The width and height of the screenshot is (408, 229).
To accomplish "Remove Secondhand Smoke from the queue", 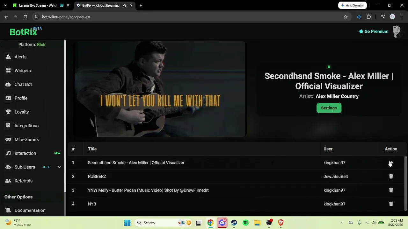I will [x=391, y=163].
